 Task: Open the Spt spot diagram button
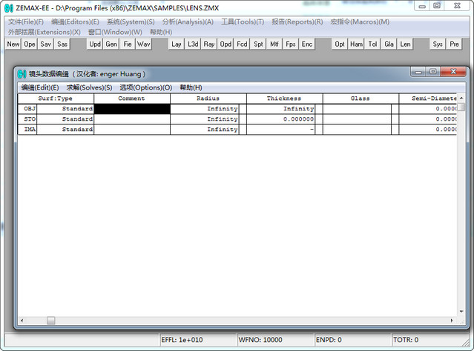[x=258, y=44]
